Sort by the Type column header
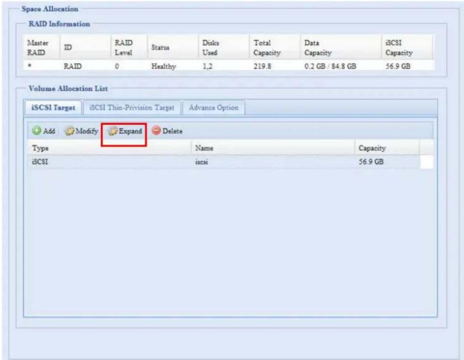Viewport: 464px width, 360px height. tap(110, 148)
